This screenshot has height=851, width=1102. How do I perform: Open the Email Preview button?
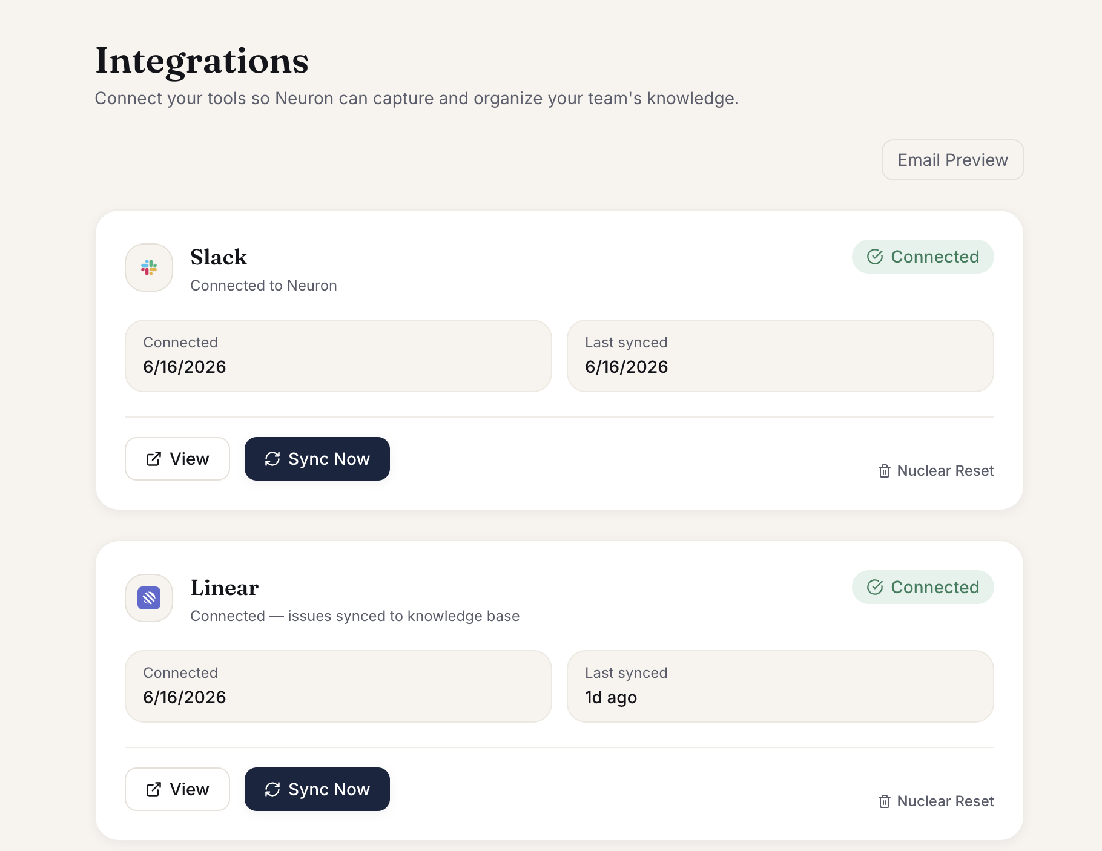(x=952, y=160)
